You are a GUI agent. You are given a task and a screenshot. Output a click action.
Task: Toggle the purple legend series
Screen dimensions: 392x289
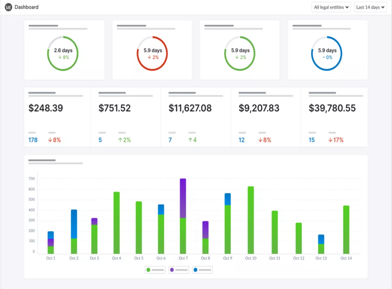point(179,270)
